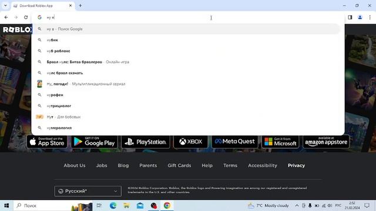Open File Explorer from the taskbar
376x211 pixels.
point(126,206)
